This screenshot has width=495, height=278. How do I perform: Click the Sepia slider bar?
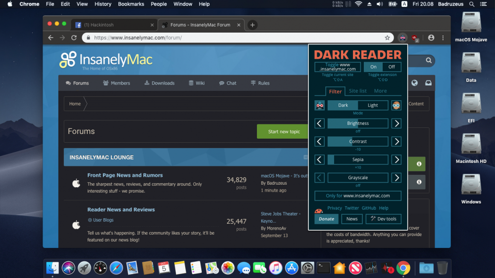(x=358, y=159)
